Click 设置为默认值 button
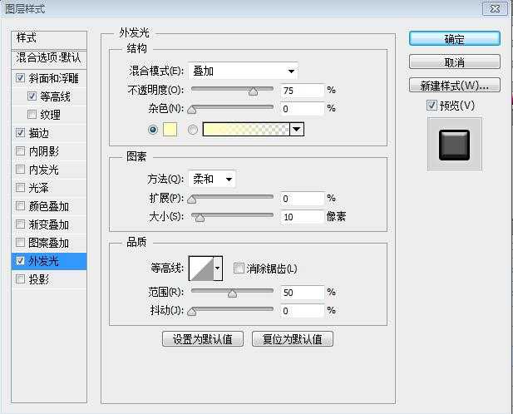Viewport: 513px width, 414px height. pyautogui.click(x=203, y=339)
